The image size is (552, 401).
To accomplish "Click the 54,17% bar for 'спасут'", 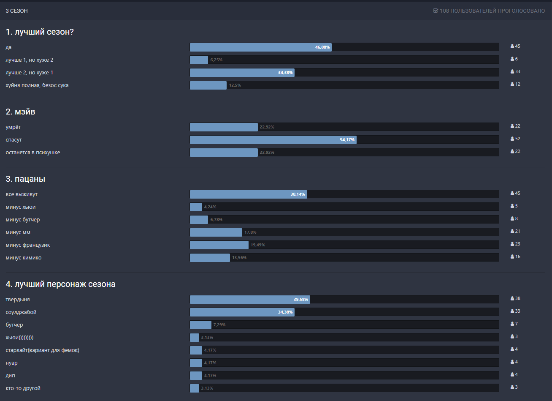I will (273, 140).
